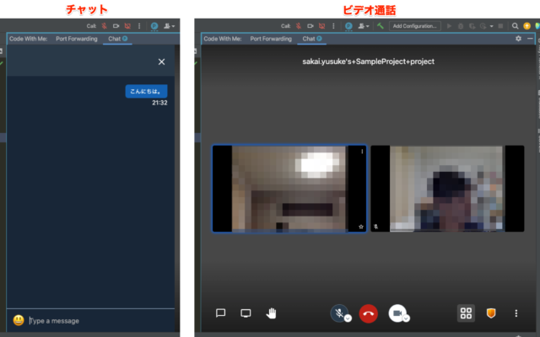The height and width of the screenshot is (337, 540).
Task: Click the P user avatar in chat-panel toolbar
Action: click(x=154, y=26)
